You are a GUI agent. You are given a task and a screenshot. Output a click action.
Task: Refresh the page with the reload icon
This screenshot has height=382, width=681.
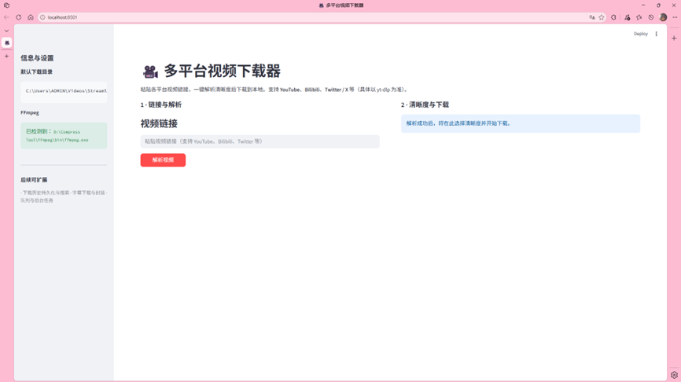pyautogui.click(x=19, y=17)
